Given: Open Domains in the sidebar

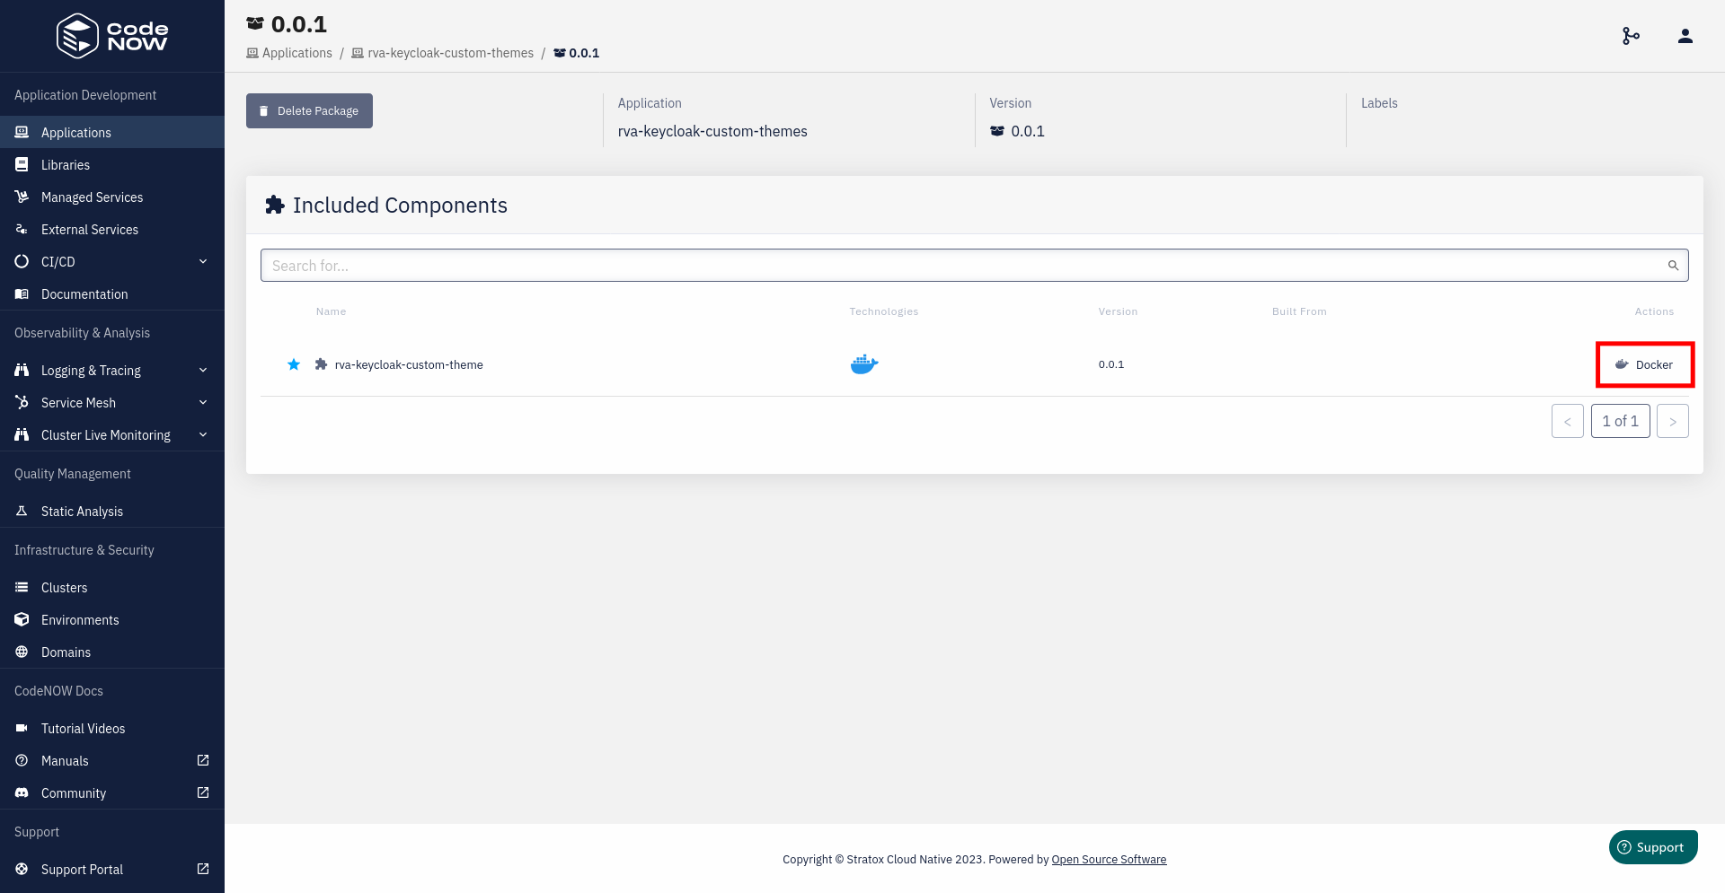Looking at the screenshot, I should (x=112, y=652).
